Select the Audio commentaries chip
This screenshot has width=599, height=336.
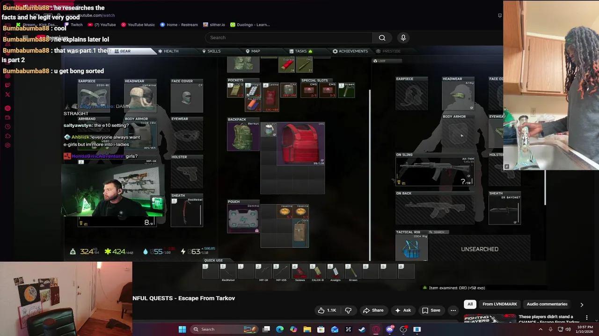547,304
